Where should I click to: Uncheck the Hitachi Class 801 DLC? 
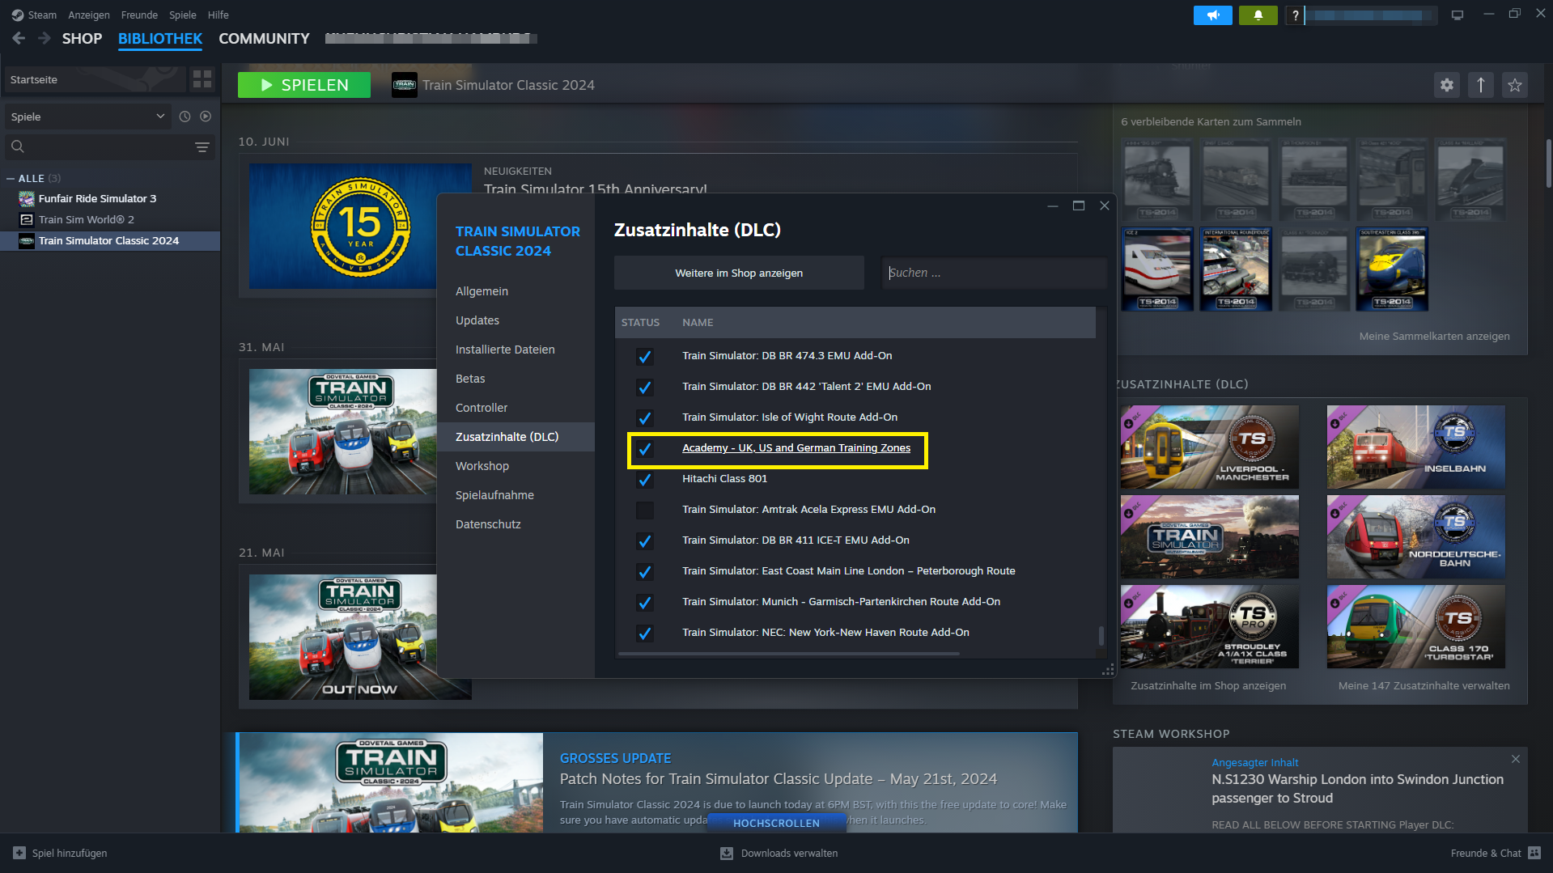click(x=644, y=479)
